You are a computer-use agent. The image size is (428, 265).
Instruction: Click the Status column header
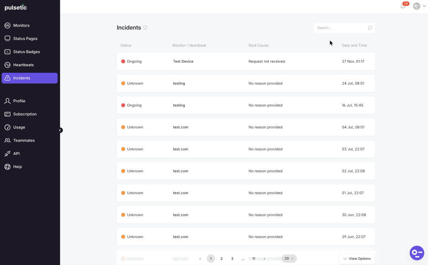[126, 45]
